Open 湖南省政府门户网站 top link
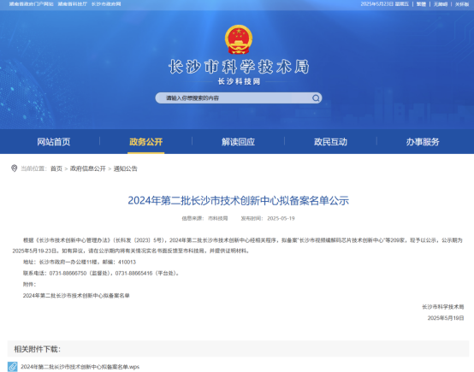Viewport: 474px width, 372px height. (31, 4)
